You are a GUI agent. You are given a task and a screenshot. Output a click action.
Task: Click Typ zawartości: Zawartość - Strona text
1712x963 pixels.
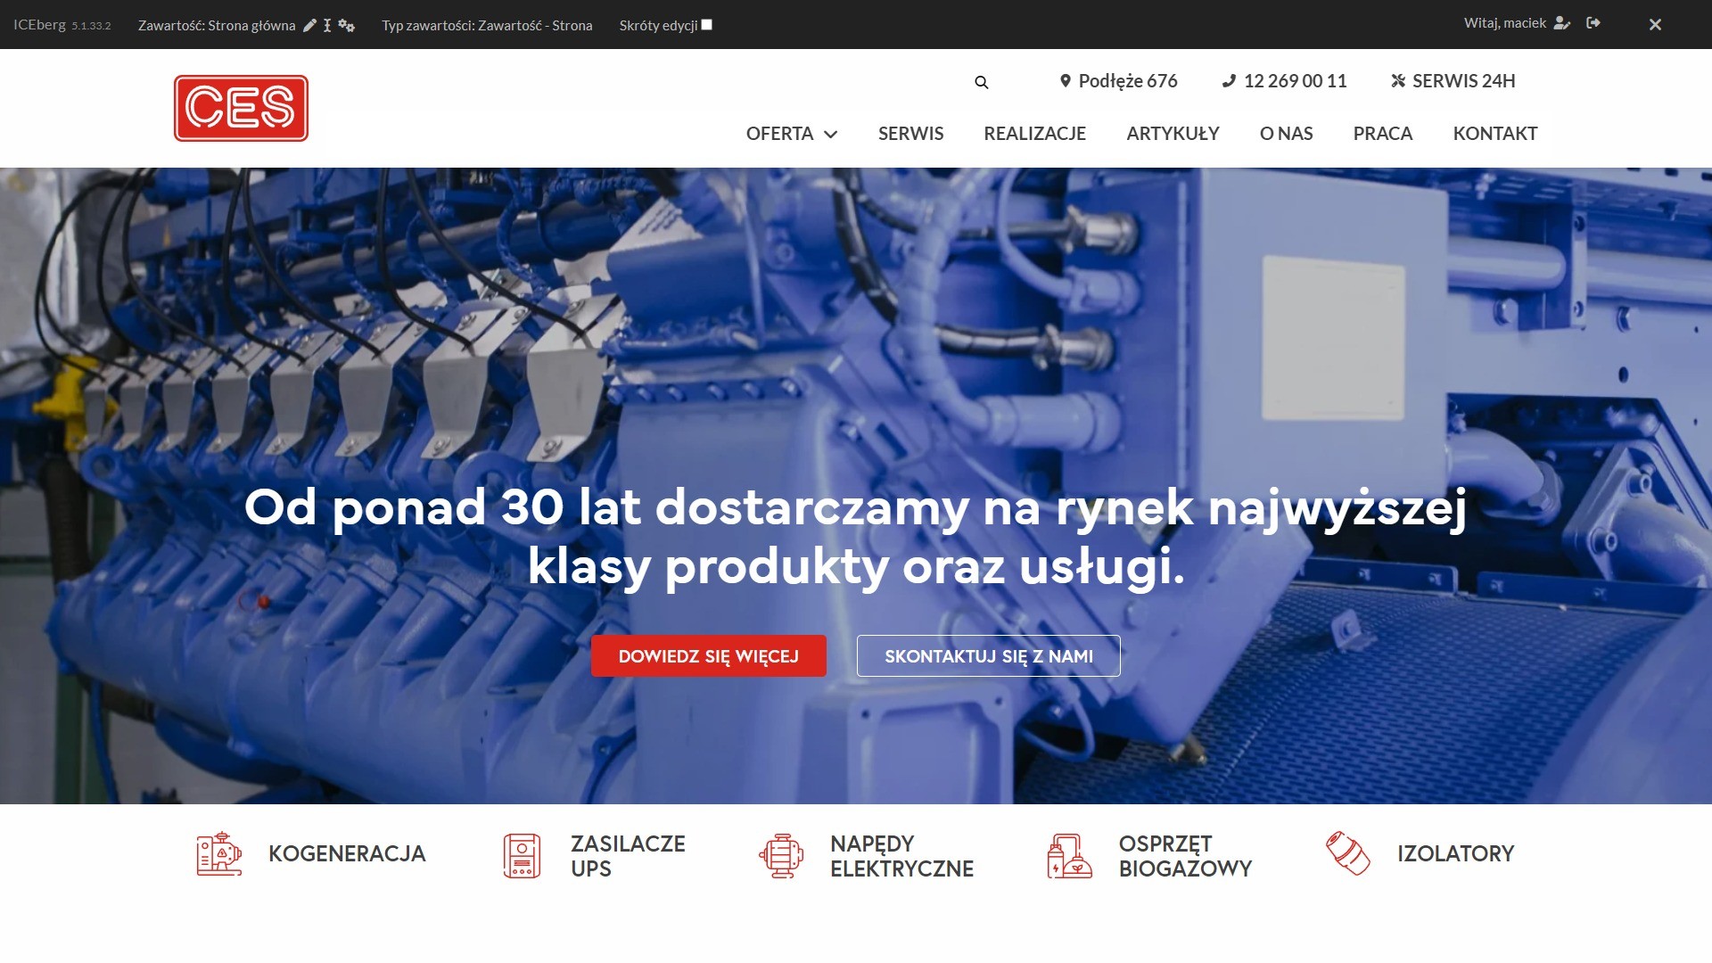point(487,25)
